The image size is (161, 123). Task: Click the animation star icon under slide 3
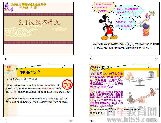pos(71,121)
